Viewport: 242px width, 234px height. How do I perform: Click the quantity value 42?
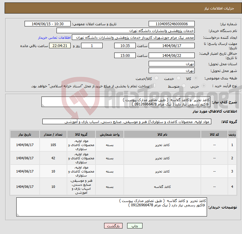click(x=53, y=158)
